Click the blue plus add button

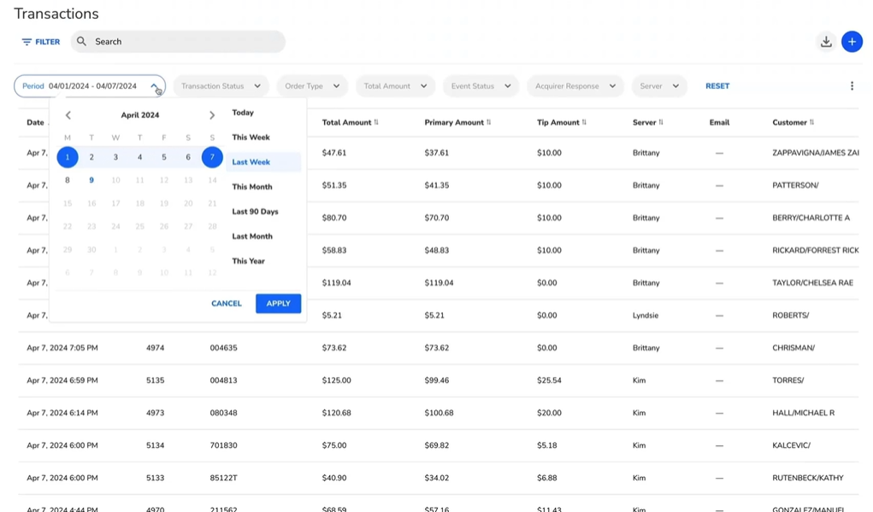852,41
